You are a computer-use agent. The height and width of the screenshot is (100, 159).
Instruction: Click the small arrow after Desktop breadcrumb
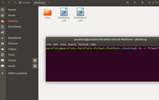[x=49, y=3]
